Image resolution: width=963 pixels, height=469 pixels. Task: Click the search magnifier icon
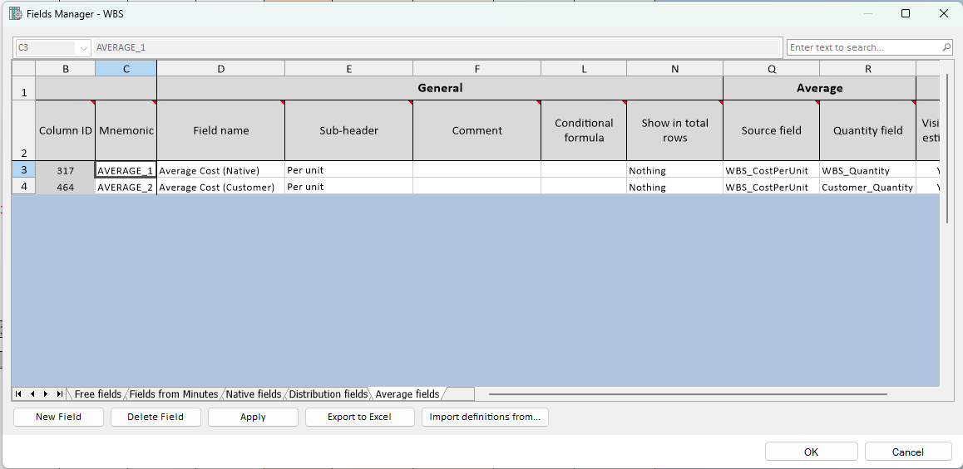click(x=946, y=47)
